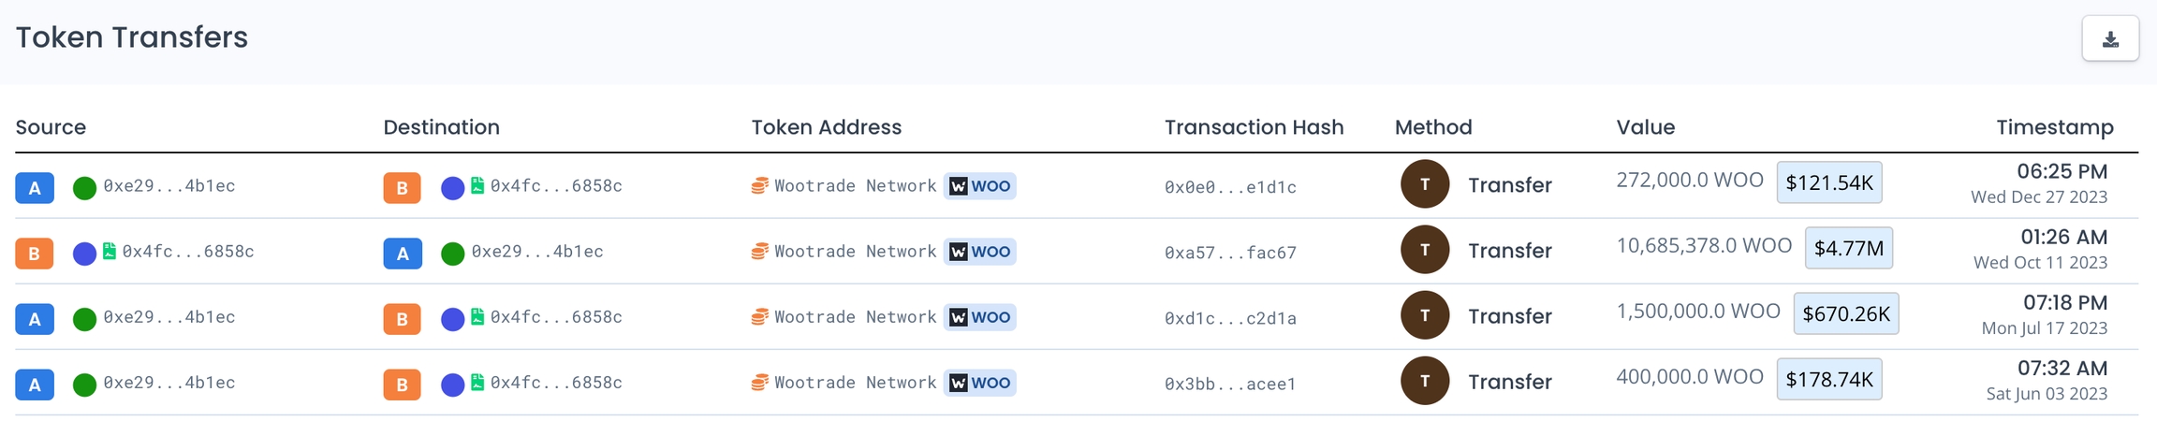Click the download icon button
The image size is (2157, 421).
point(2110,39)
